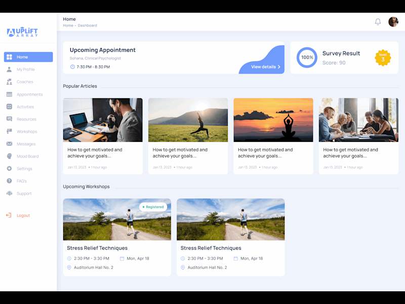Open article thumbnail of man with laptop
The height and width of the screenshot is (304, 405).
[103, 120]
